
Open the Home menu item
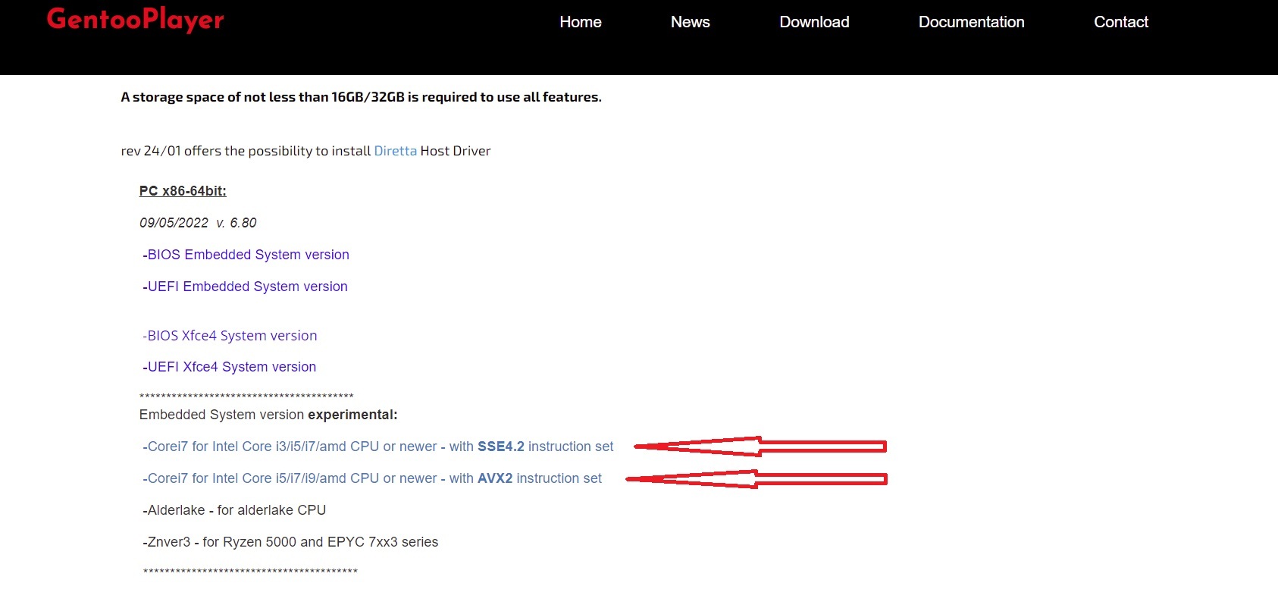click(x=580, y=22)
